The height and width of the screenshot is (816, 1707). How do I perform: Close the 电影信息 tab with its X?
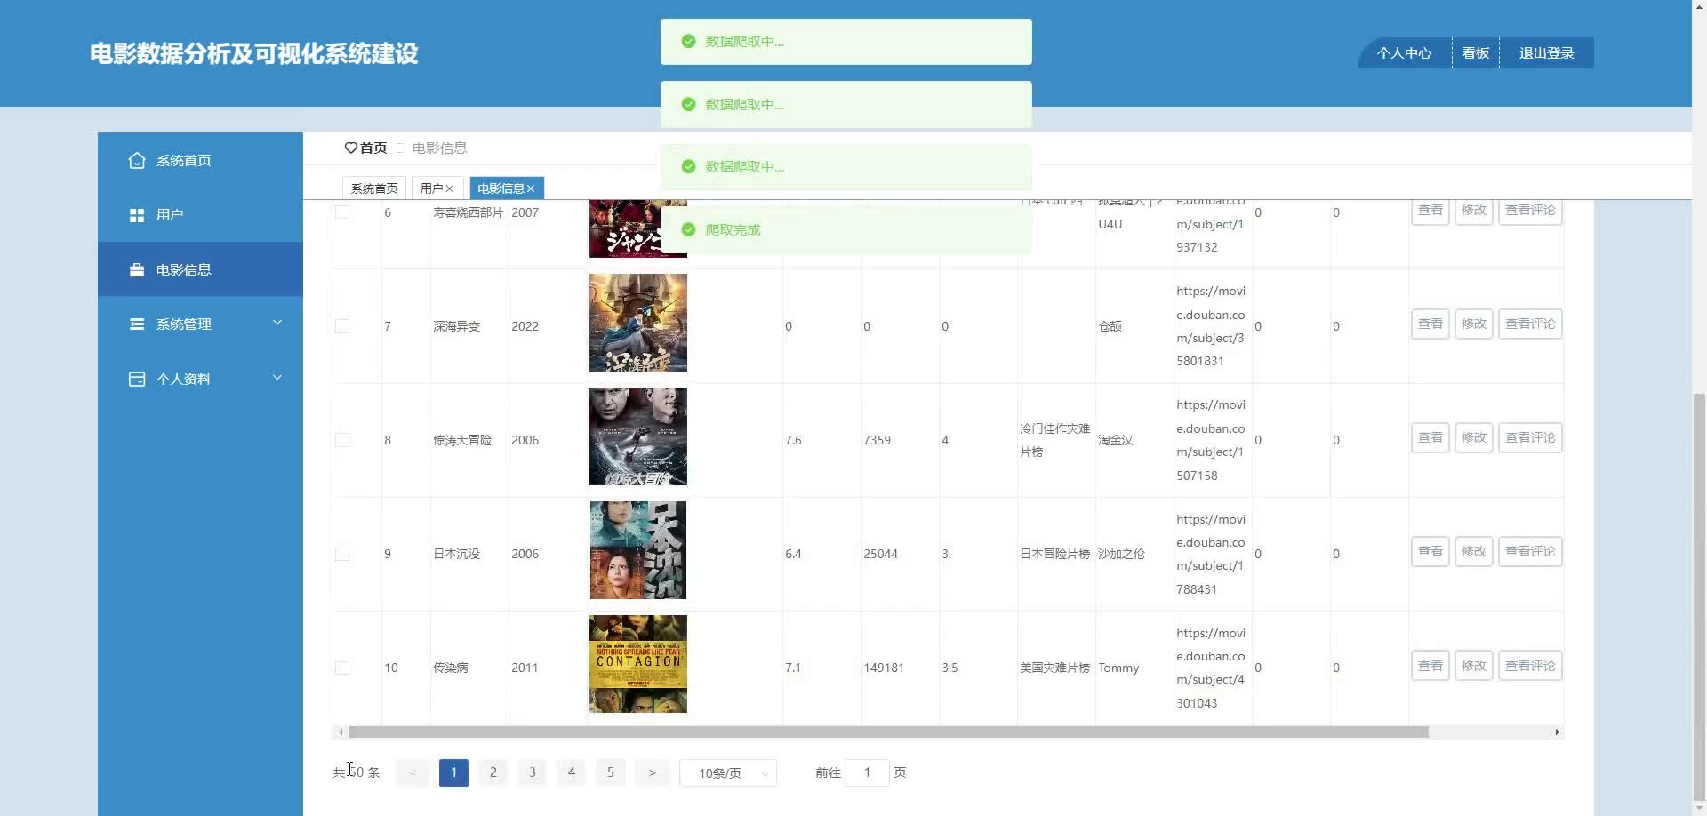click(x=531, y=188)
